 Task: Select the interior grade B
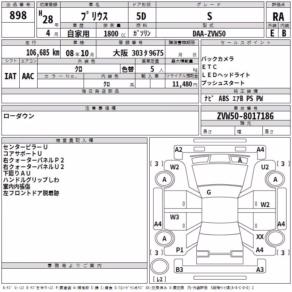pos(284,33)
